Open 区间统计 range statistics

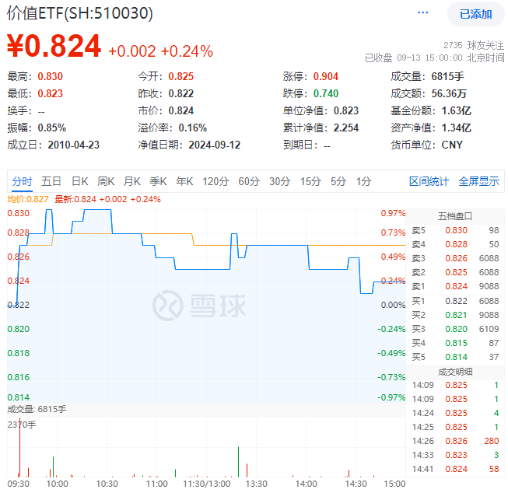click(x=429, y=181)
